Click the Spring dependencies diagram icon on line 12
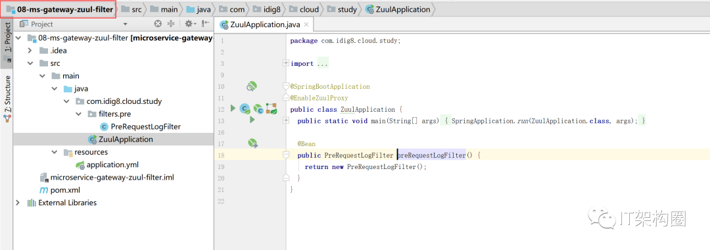The height and width of the screenshot is (250, 710). 272,109
